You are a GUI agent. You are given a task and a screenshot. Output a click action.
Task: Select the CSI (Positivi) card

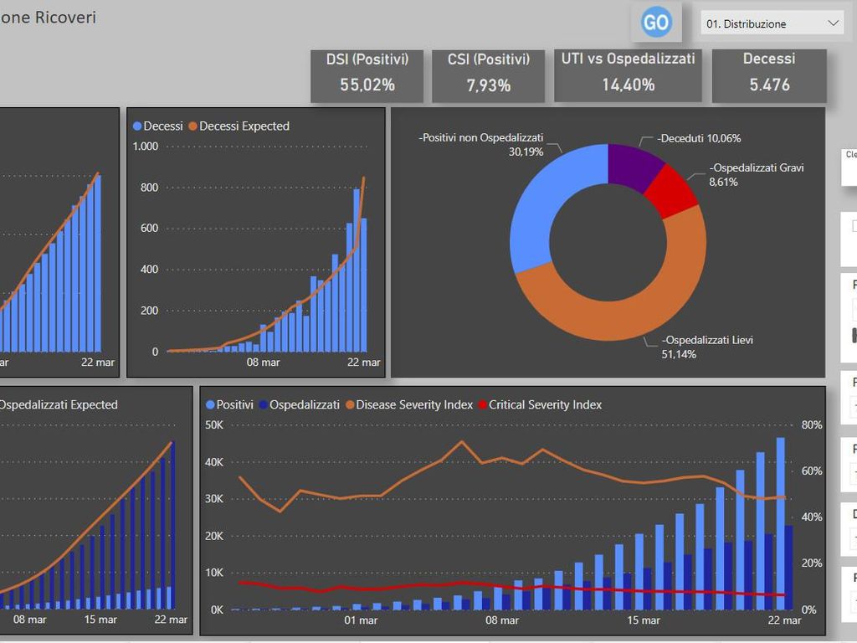[x=489, y=73]
